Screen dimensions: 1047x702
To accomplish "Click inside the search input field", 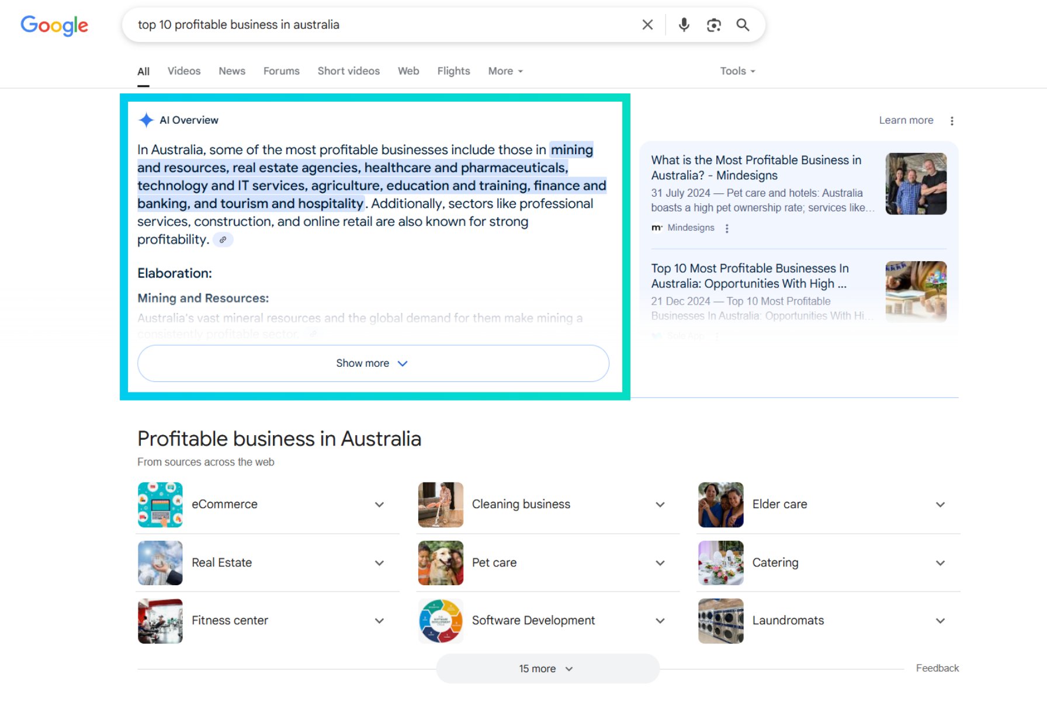I will coord(380,25).
